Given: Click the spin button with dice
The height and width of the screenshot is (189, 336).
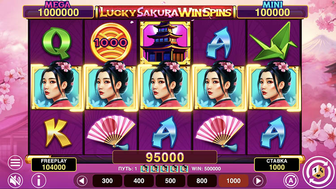Looking at the screenshot, I should click(x=319, y=172).
